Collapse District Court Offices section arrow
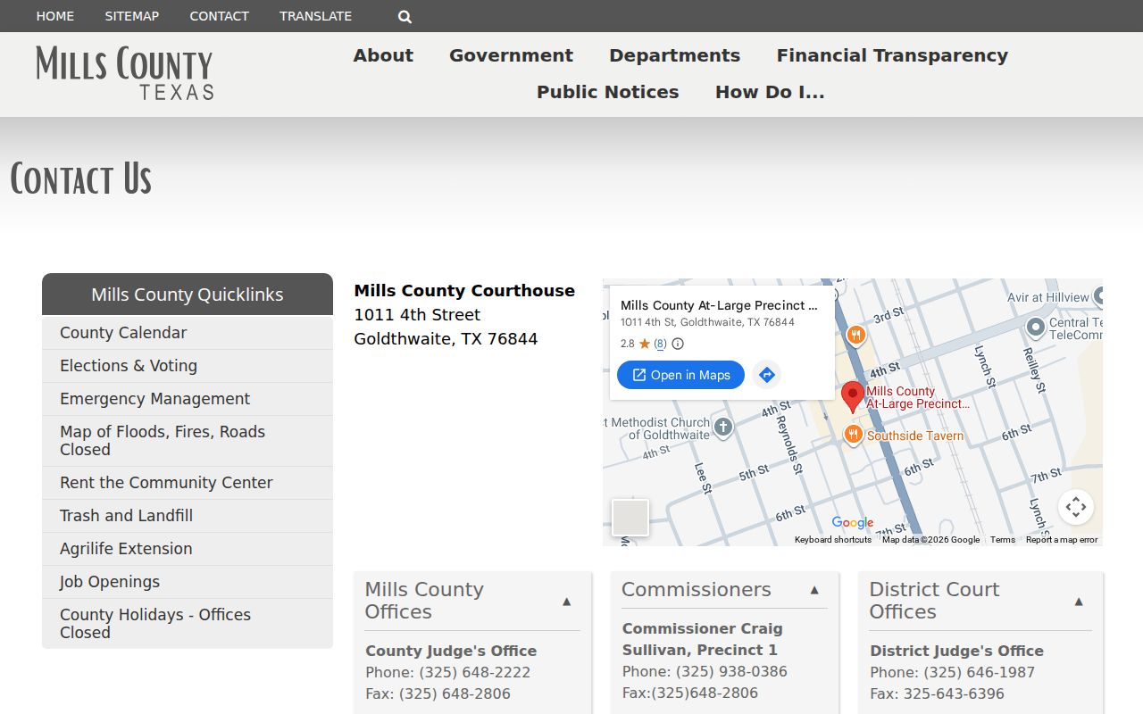Image resolution: width=1143 pixels, height=714 pixels. click(1079, 602)
